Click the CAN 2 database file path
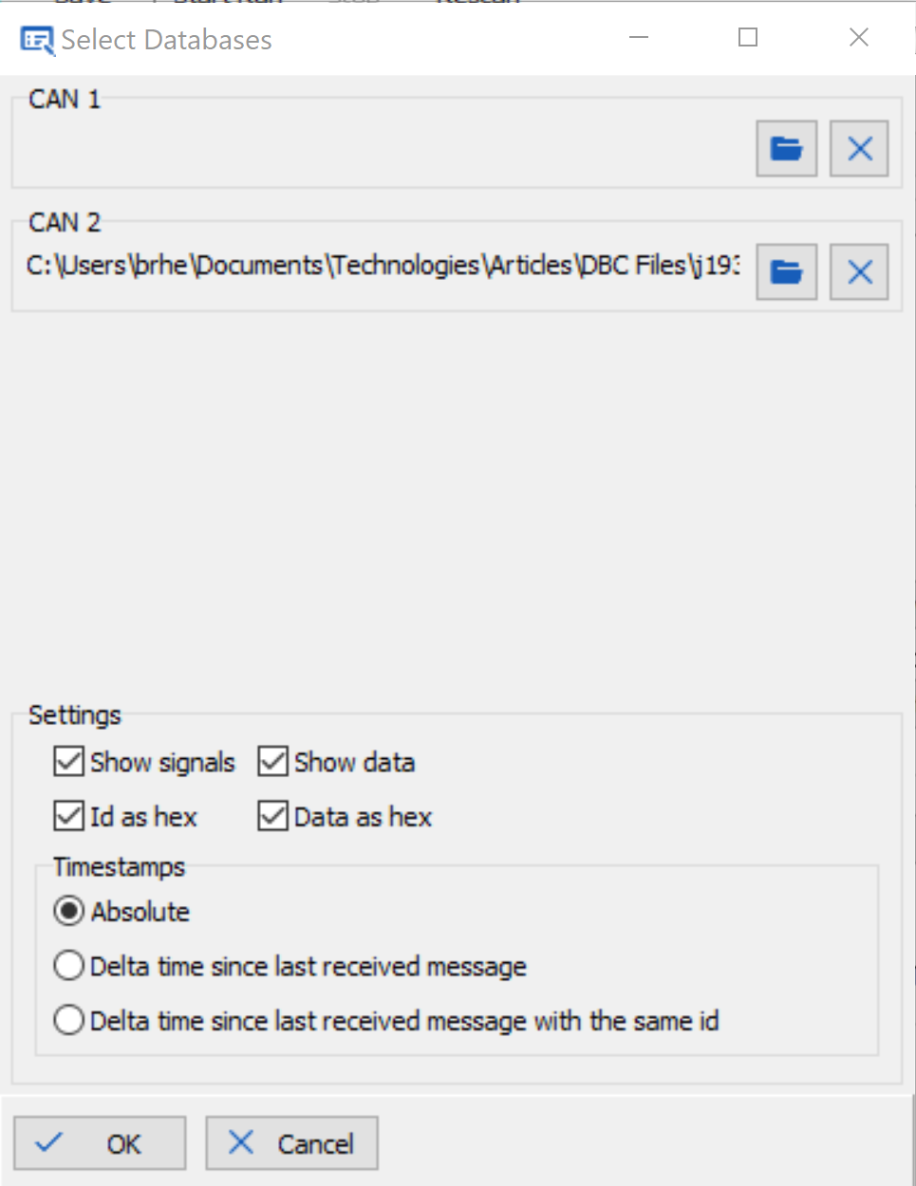Image resolution: width=916 pixels, height=1186 pixels. (383, 266)
